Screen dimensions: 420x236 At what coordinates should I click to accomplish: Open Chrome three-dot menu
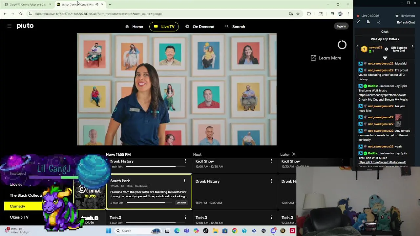coord(348,14)
